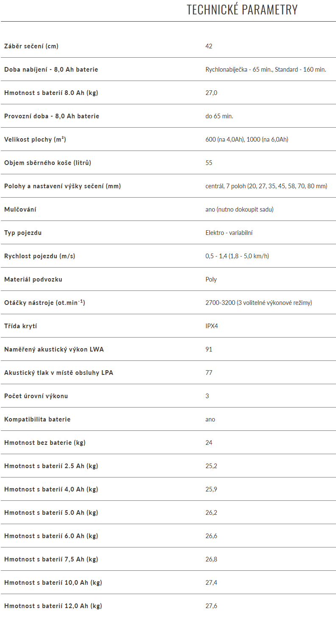Click the 'Poly' chassis material value

211,279
